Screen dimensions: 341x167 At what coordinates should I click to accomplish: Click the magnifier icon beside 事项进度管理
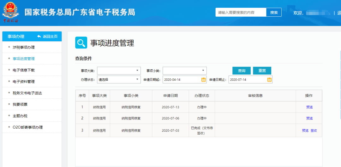81,43
